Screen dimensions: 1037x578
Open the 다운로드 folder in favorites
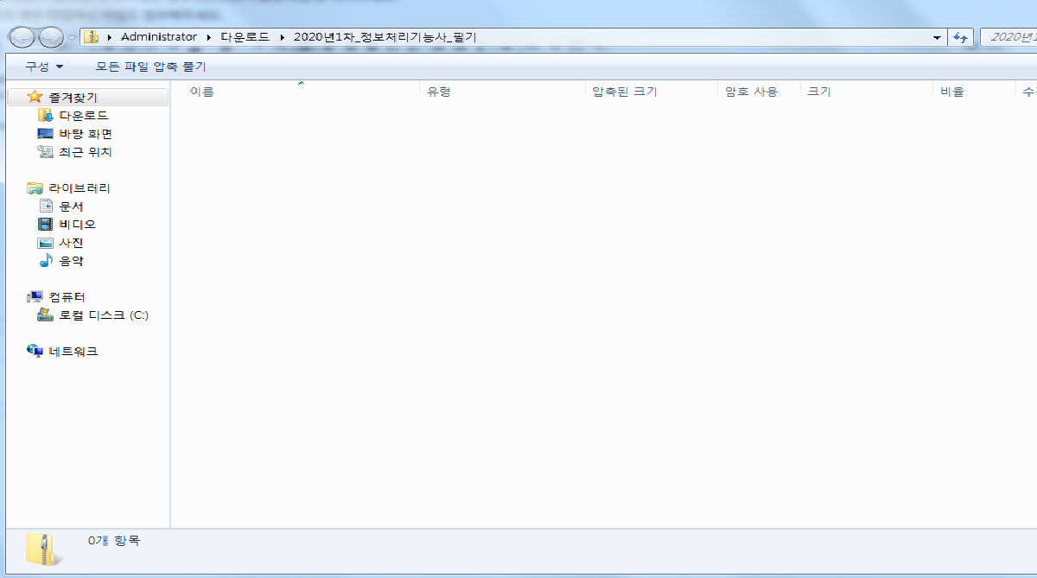(83, 116)
